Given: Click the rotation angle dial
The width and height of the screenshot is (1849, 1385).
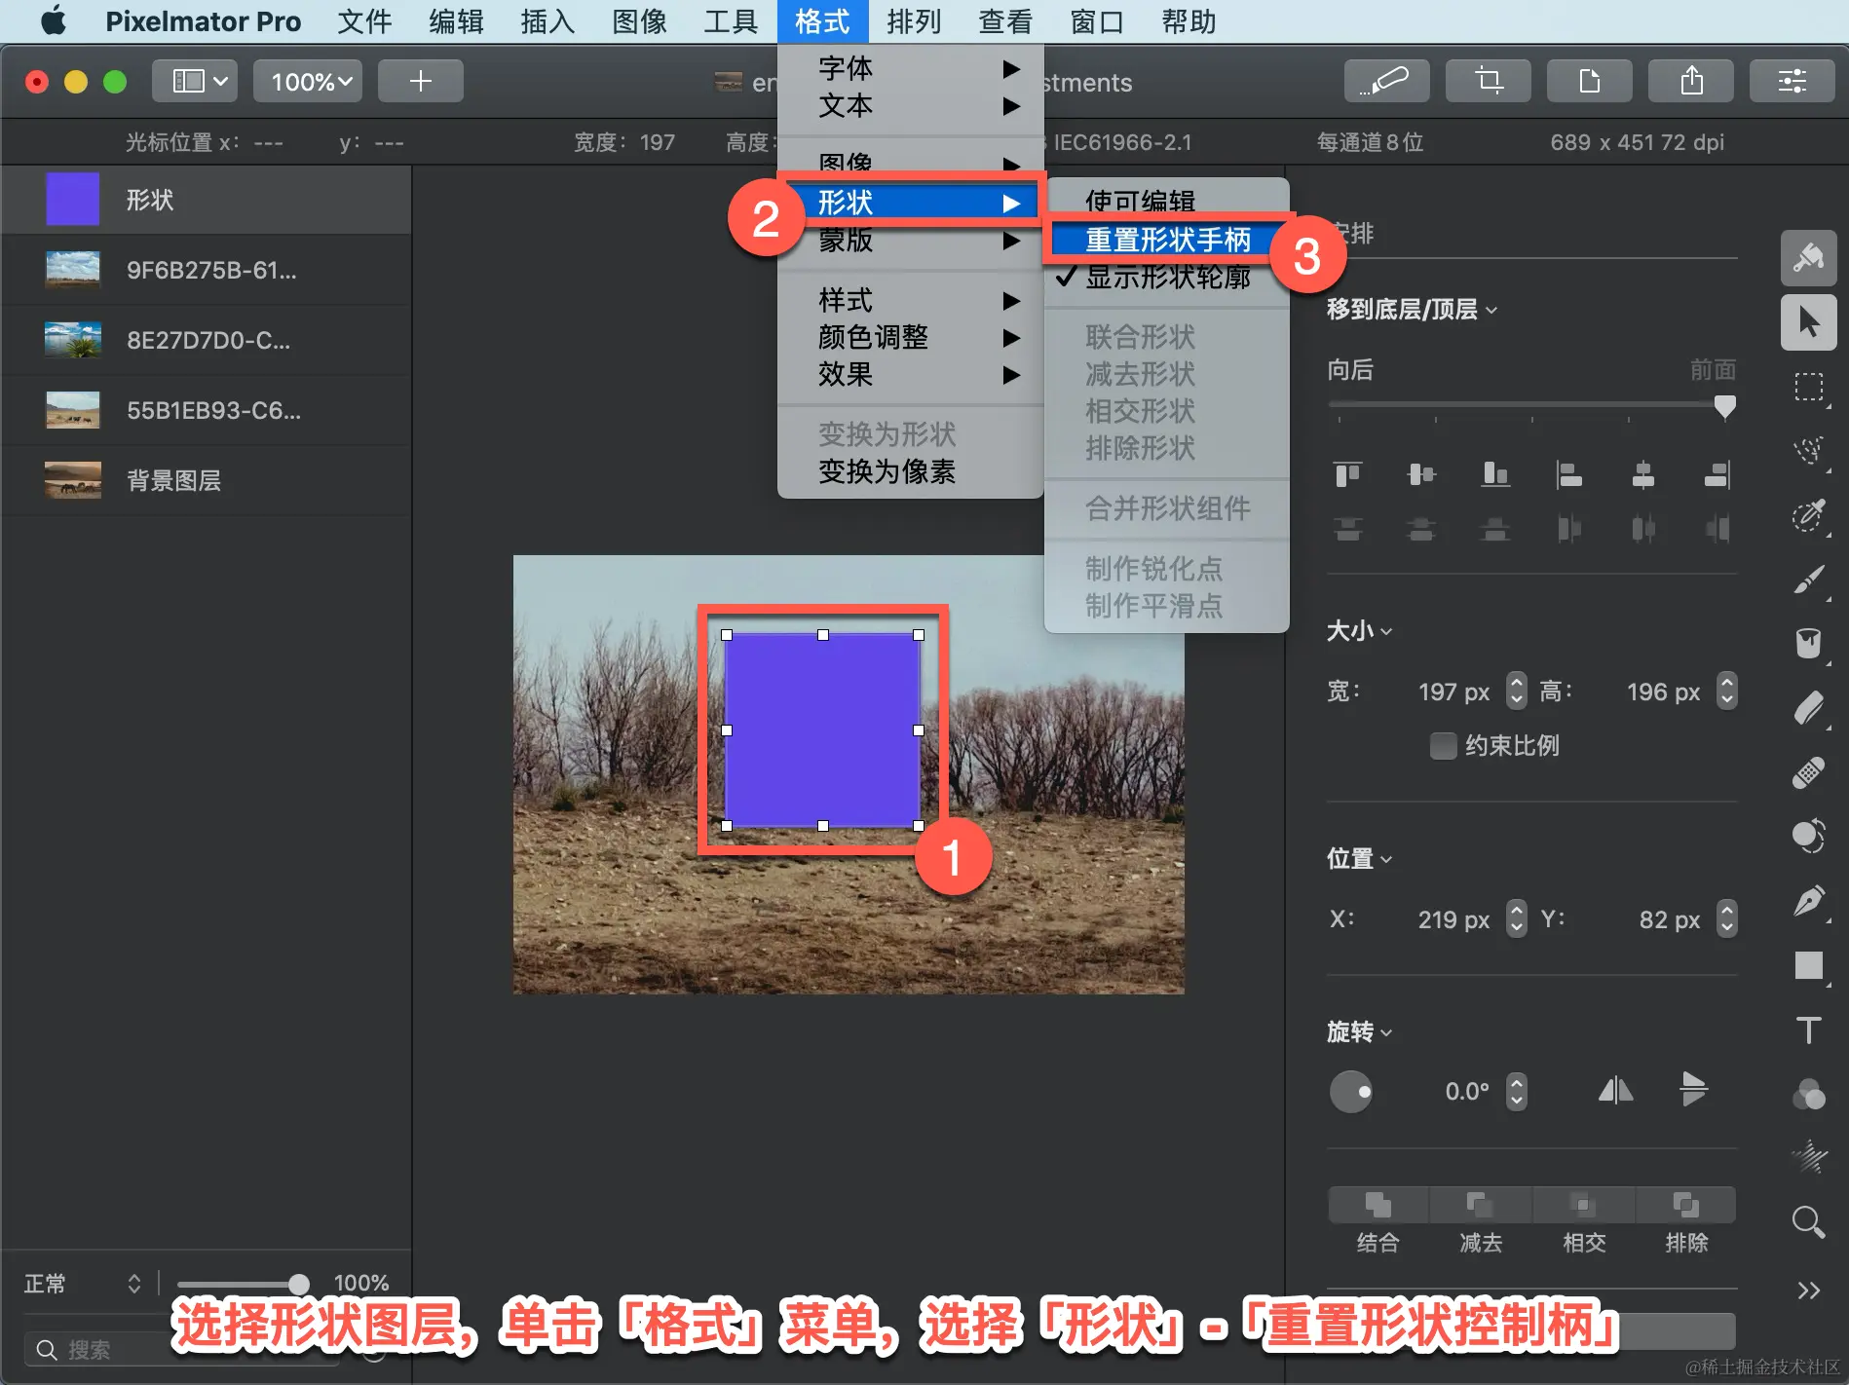Looking at the screenshot, I should pyautogui.click(x=1350, y=1091).
